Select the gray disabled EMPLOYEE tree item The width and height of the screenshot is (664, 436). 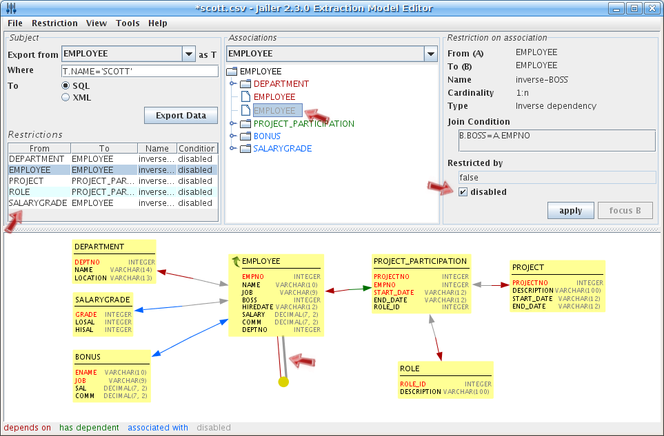277,110
